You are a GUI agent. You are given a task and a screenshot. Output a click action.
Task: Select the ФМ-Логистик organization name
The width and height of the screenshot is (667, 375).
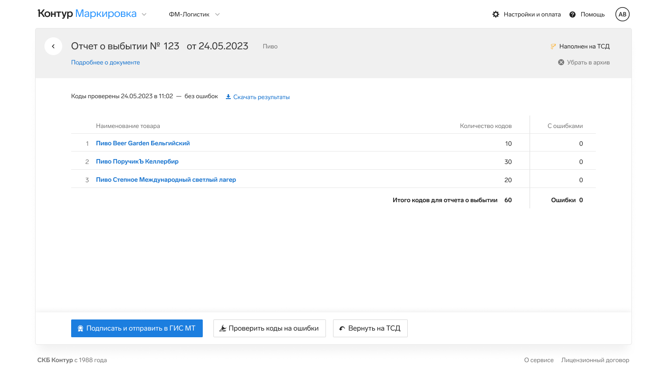pyautogui.click(x=189, y=14)
